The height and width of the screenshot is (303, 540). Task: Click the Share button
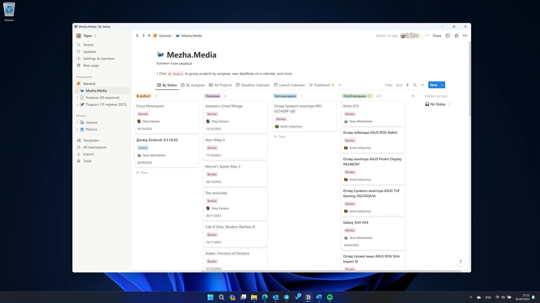click(436, 36)
